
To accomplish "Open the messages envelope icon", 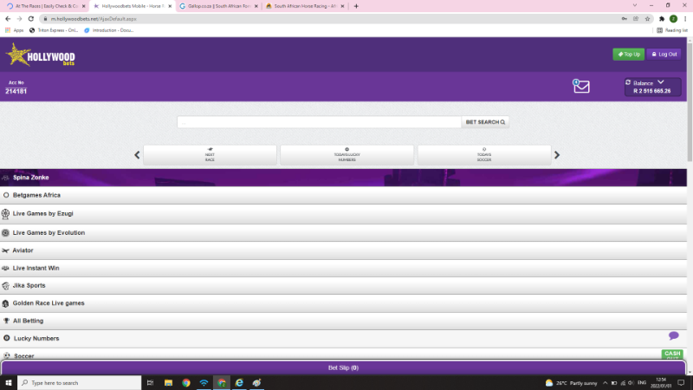I will [x=580, y=86].
